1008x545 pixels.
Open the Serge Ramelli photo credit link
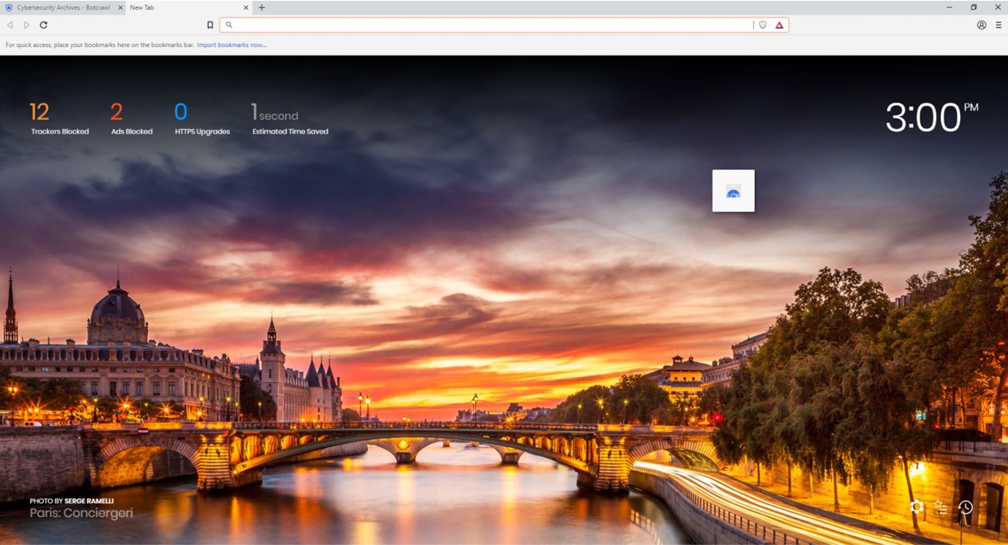[x=88, y=500]
